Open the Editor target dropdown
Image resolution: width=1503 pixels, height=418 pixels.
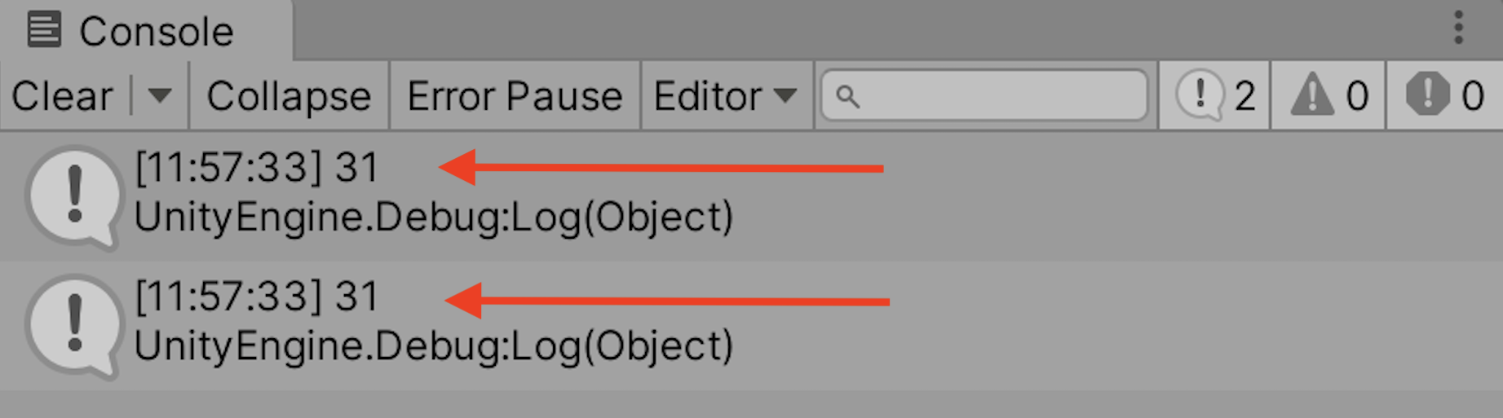tap(726, 95)
